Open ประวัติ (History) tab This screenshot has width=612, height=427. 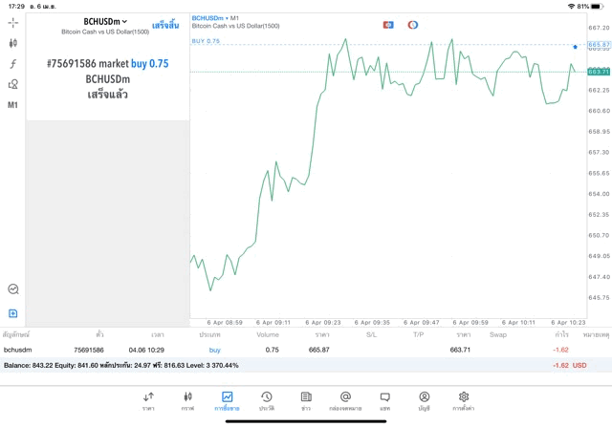click(267, 401)
